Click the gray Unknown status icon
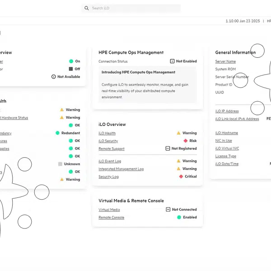Screen dimensions: 271x271 click(x=60, y=164)
